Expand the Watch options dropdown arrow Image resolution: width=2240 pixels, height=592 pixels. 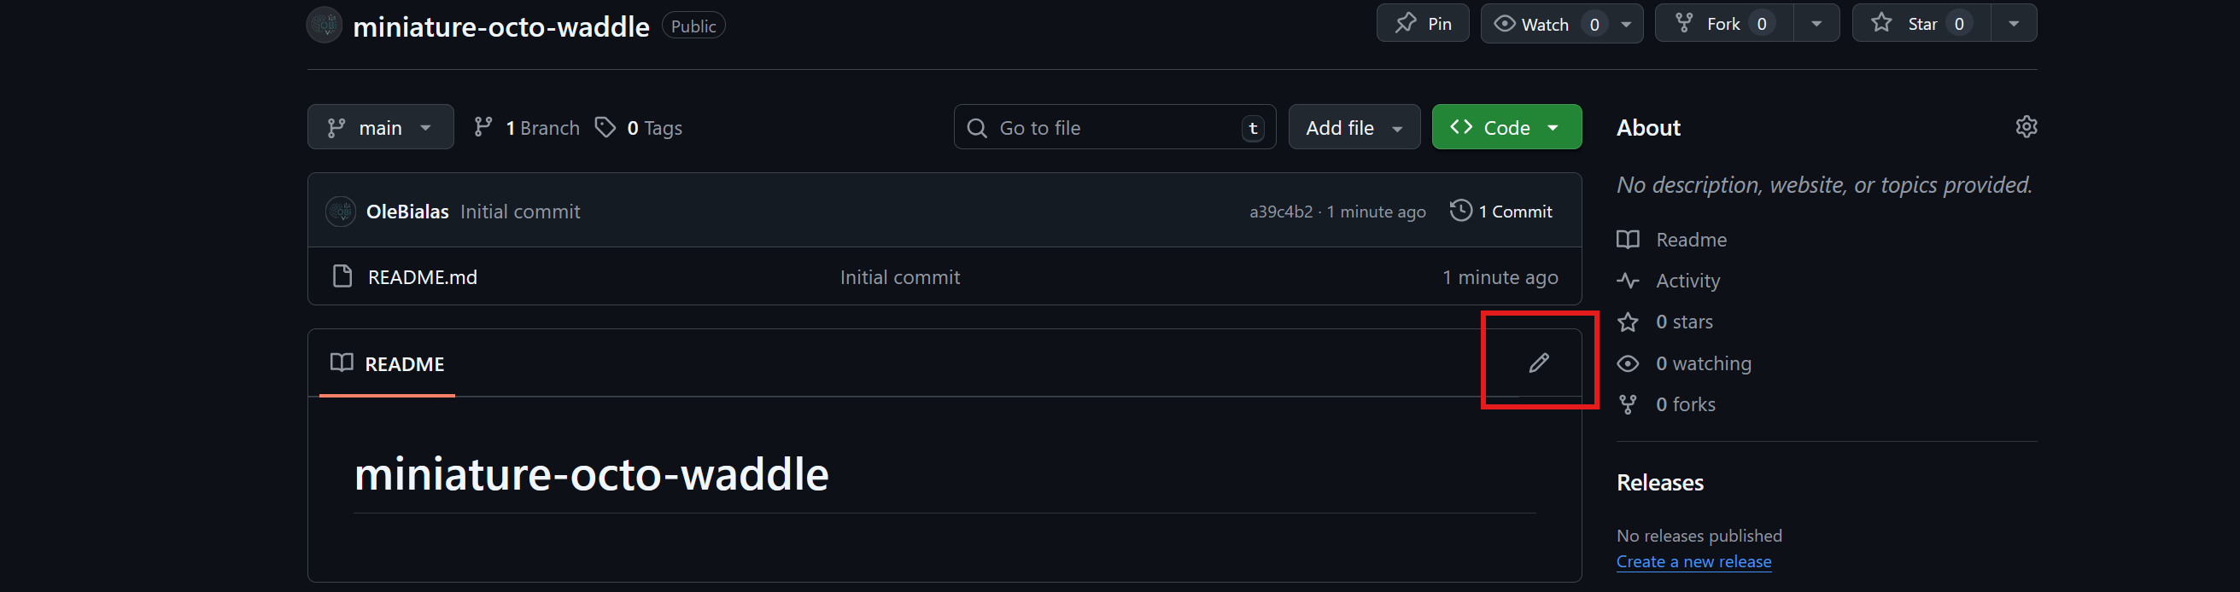click(x=1626, y=23)
